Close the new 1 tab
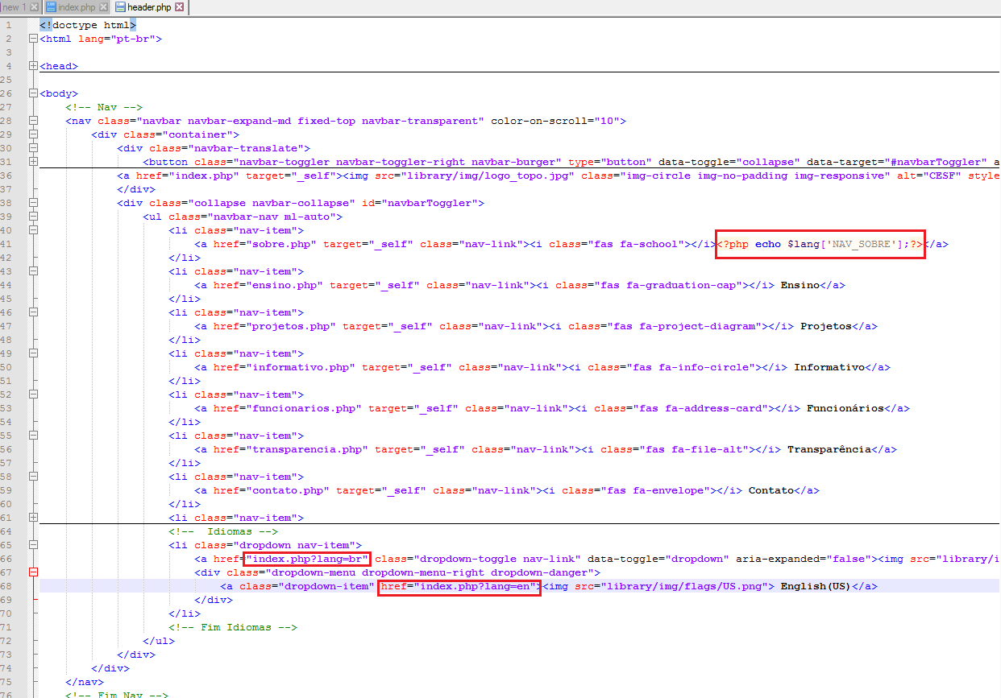Viewport: 1001px width, 698px height. point(34,7)
